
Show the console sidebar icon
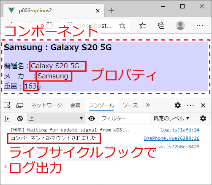(x=7, y=118)
